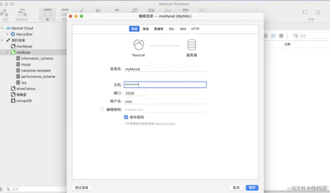Viewport: 331px width, 193px height.
Task: Click the 保存 (Save) button
Action: (x=252, y=187)
